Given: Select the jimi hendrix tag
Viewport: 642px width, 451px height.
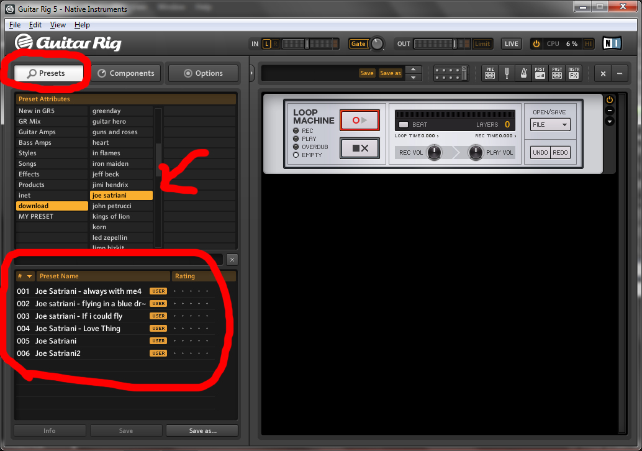Looking at the screenshot, I should pyautogui.click(x=121, y=184).
